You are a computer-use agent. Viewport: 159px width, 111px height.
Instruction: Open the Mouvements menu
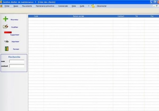(27, 6)
